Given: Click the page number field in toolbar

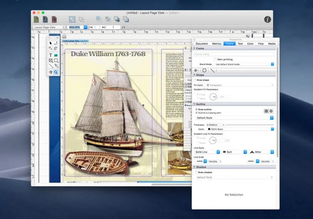Looking at the screenshot, I should [x=113, y=27].
